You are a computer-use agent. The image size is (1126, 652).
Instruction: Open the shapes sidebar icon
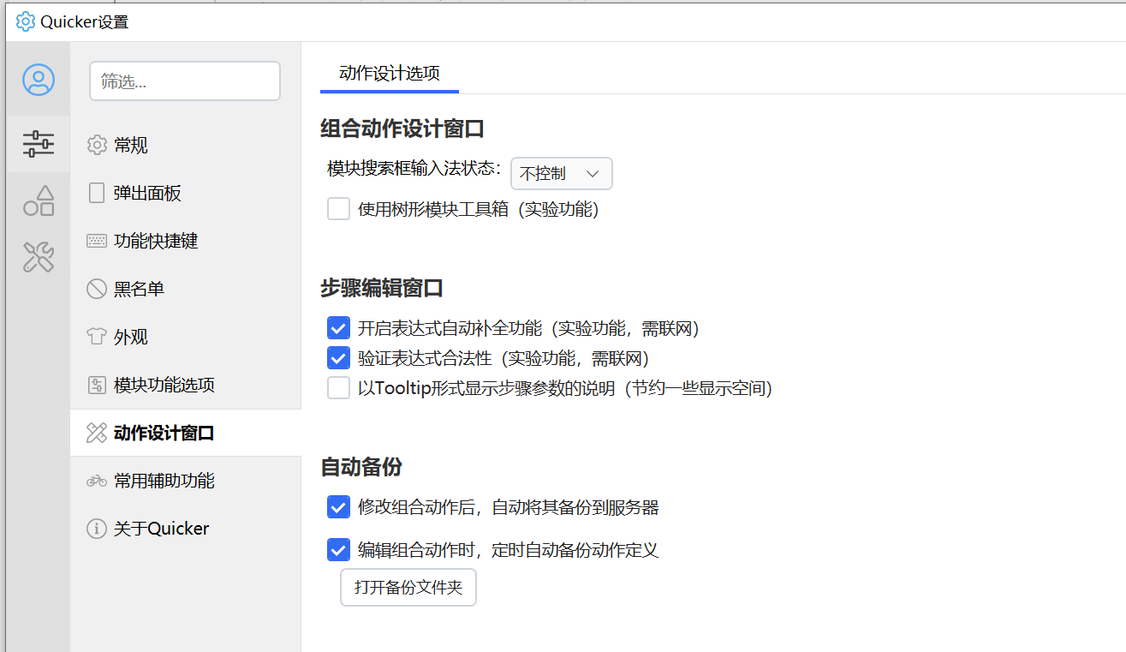38,200
